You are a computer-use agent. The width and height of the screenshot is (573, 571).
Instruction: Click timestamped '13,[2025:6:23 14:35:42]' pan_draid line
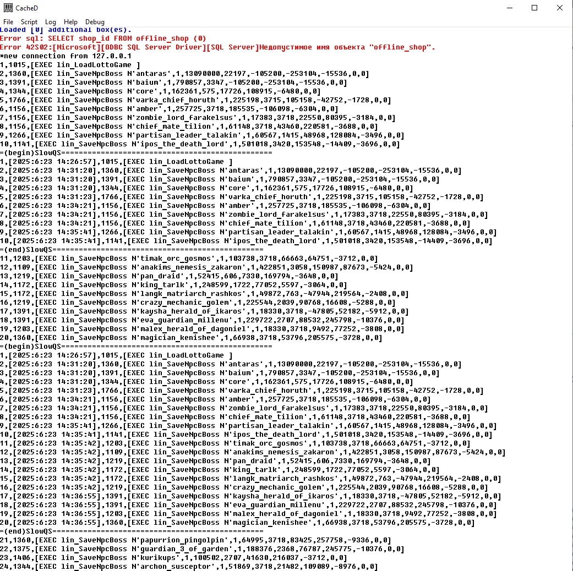[215, 460]
